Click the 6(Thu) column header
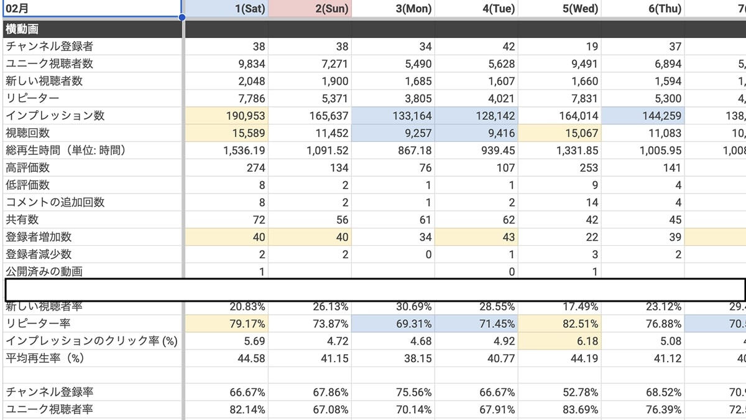This screenshot has height=420, width=746. [643, 8]
